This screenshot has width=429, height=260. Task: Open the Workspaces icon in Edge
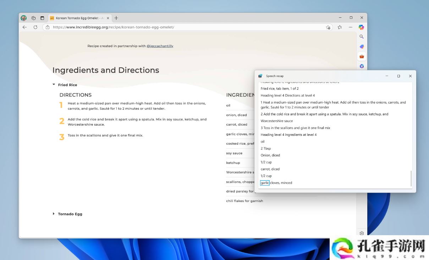33,18
